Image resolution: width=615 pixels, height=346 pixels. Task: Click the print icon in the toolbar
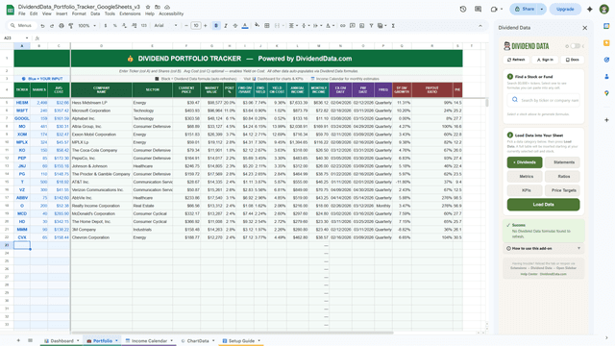pyautogui.click(x=61, y=26)
